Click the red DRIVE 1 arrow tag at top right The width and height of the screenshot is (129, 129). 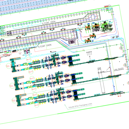pos(108,6)
